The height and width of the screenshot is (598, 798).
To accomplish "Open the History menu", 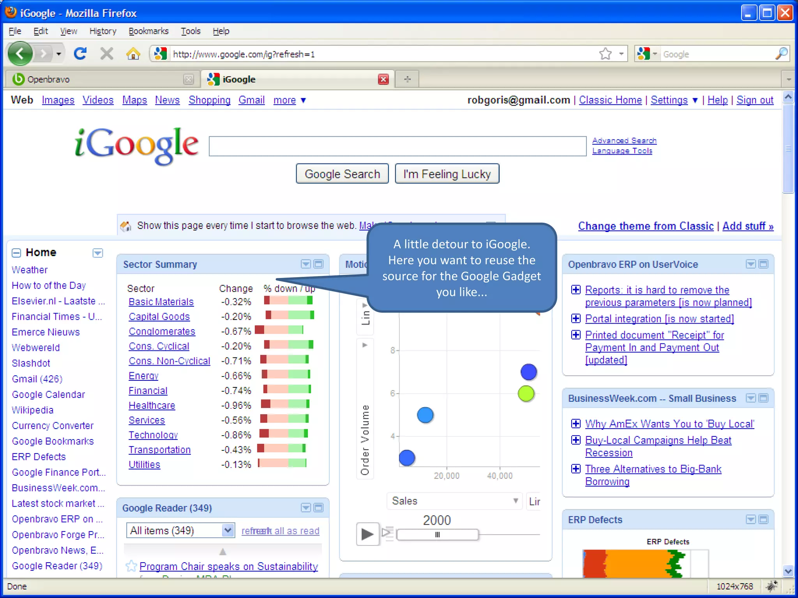I will tap(103, 31).
